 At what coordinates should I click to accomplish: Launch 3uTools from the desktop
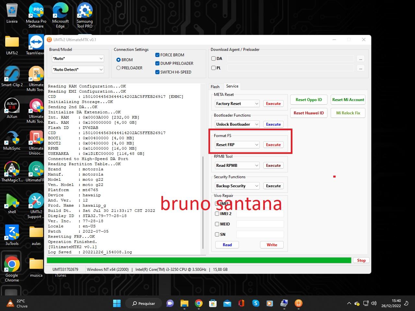[12, 236]
